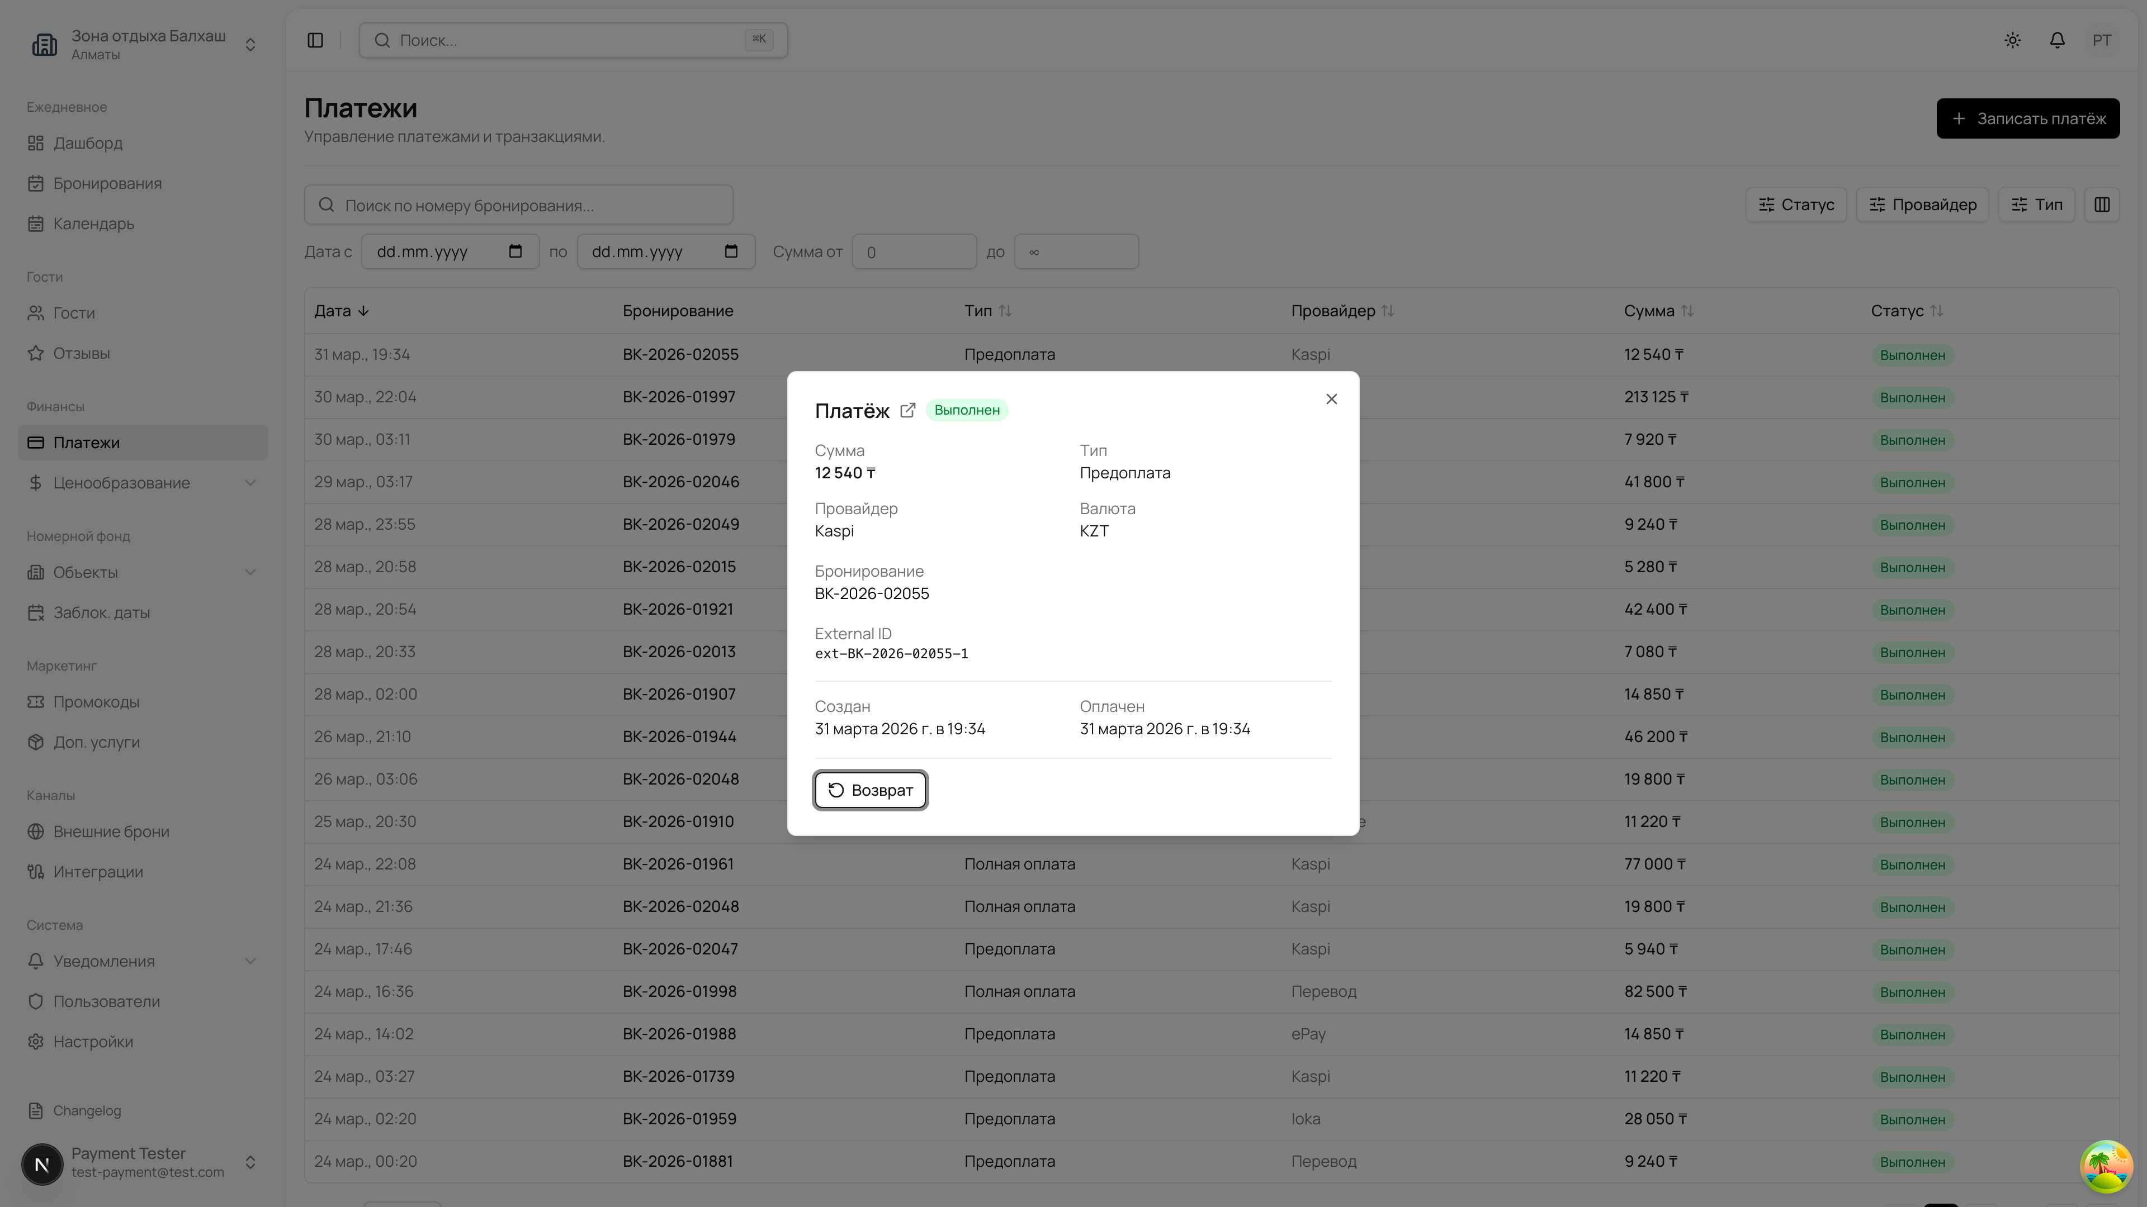Click the Возврат refund button

pos(870,790)
